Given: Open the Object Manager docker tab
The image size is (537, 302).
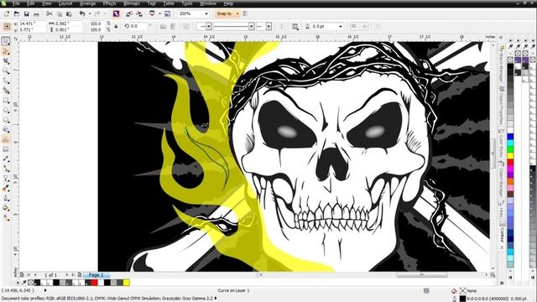Looking at the screenshot, I should pos(502,179).
